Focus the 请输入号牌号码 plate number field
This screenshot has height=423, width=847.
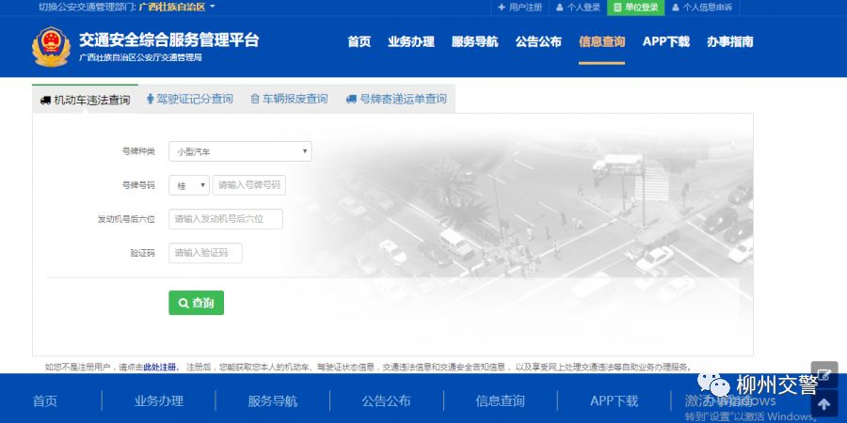pyautogui.click(x=249, y=185)
